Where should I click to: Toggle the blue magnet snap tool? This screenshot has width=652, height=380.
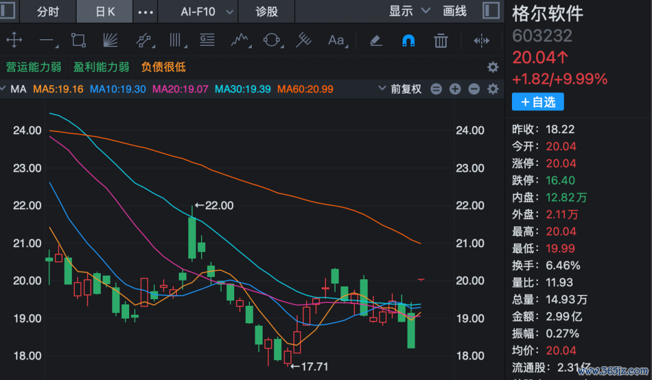pyautogui.click(x=408, y=40)
